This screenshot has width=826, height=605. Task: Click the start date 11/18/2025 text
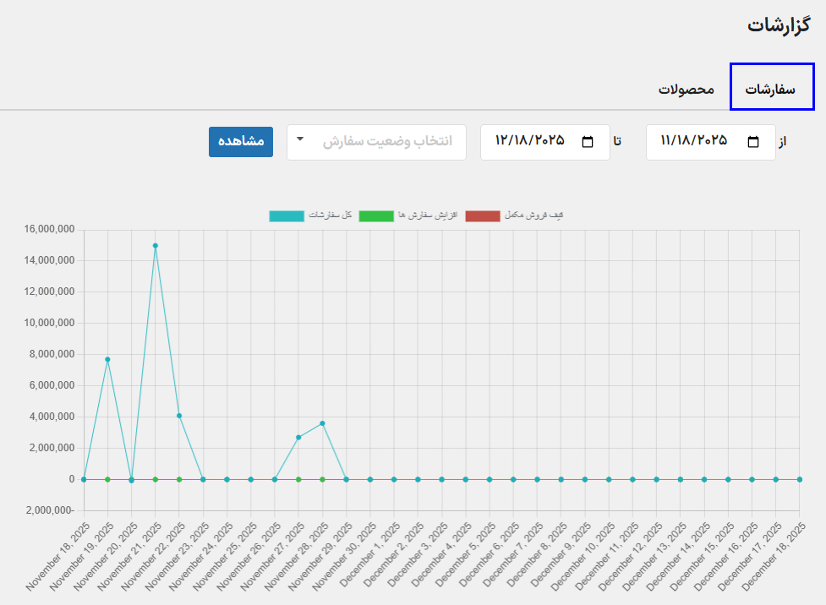(x=693, y=141)
